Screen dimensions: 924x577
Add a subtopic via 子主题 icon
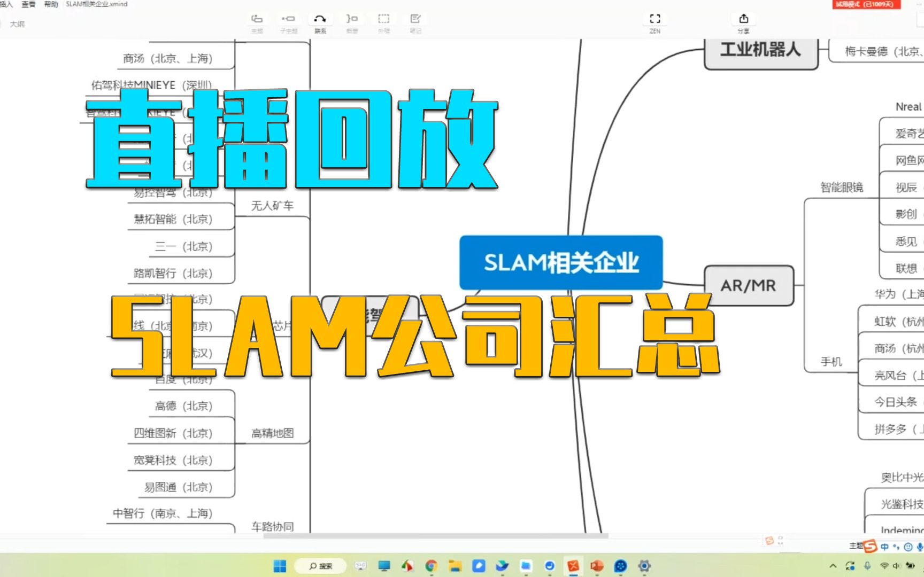pyautogui.click(x=288, y=23)
